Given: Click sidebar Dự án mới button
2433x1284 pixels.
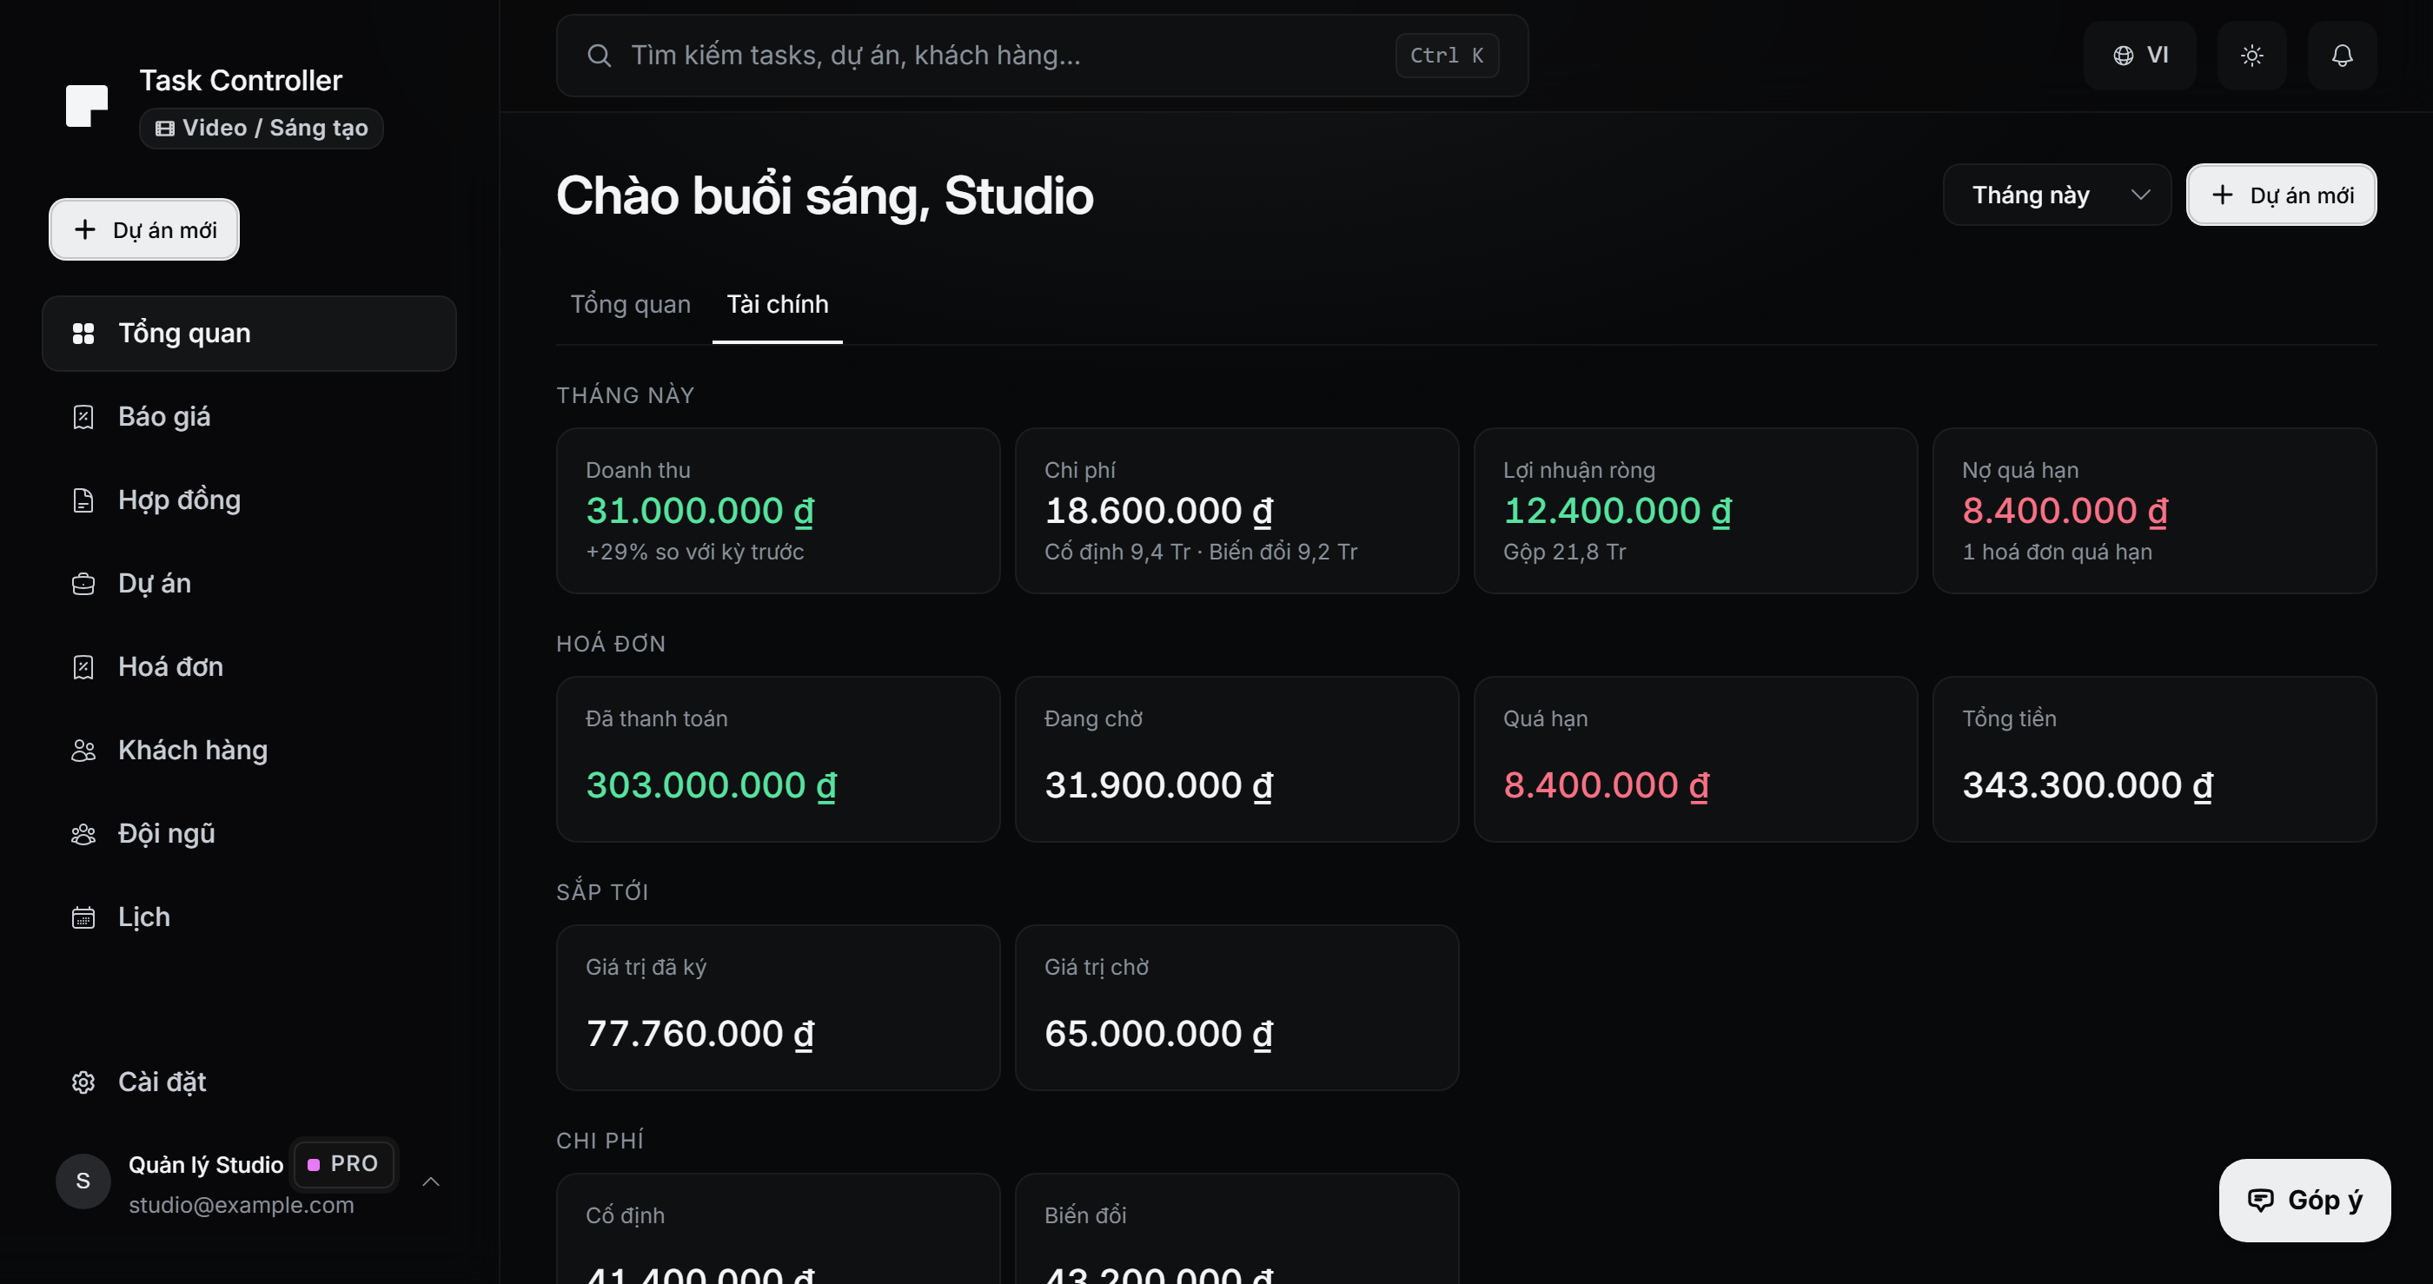Looking at the screenshot, I should coord(144,229).
